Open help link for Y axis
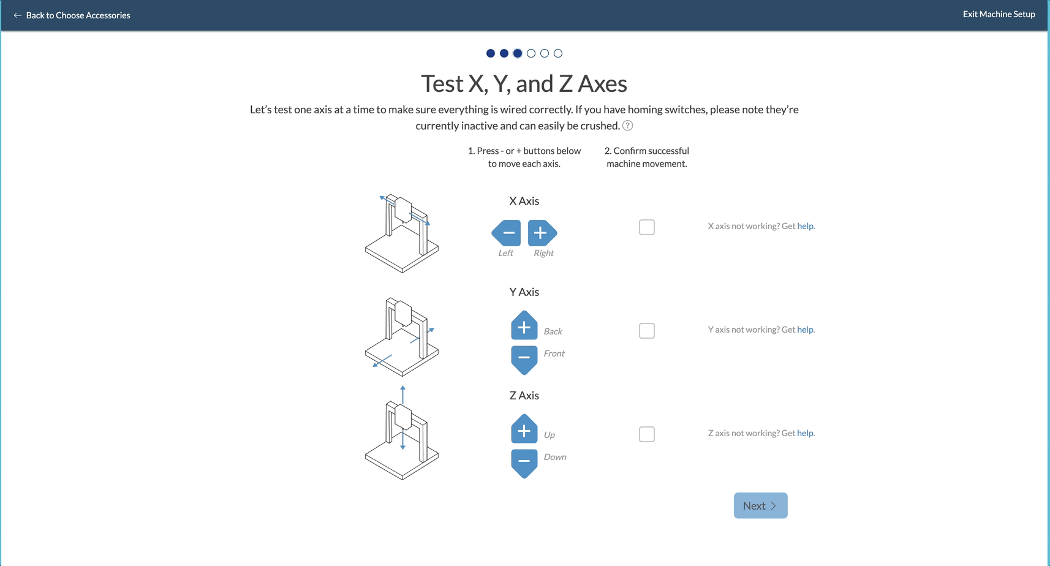1050x566 pixels. 806,330
